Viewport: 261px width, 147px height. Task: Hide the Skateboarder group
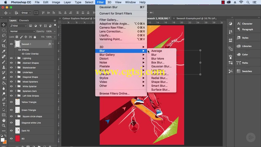coord(11,68)
